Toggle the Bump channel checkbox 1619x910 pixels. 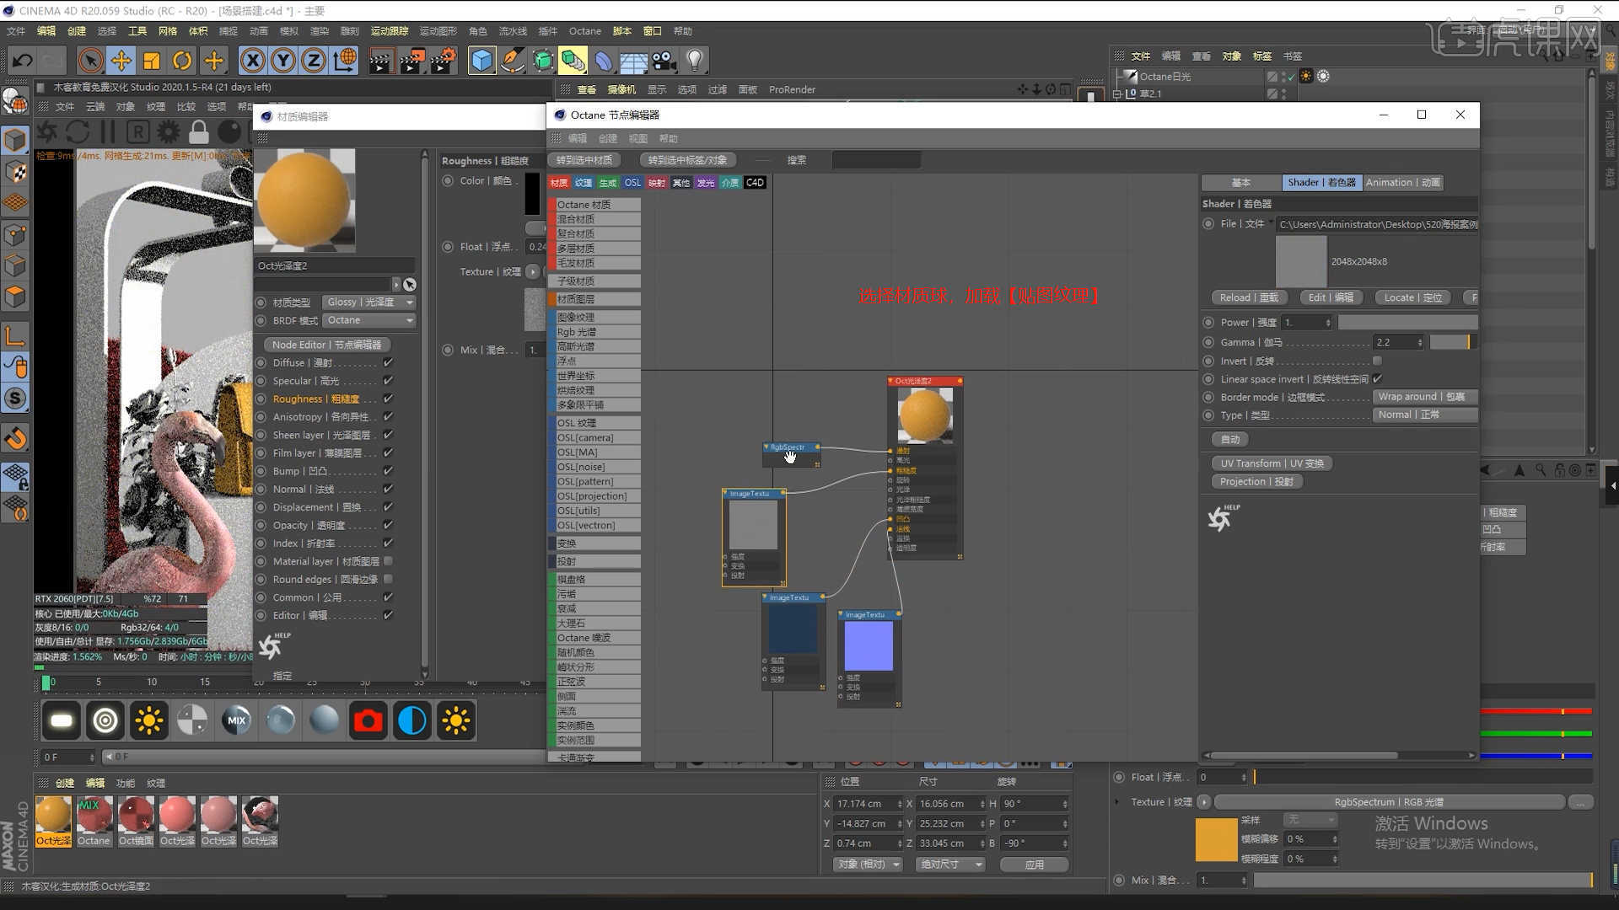[389, 471]
